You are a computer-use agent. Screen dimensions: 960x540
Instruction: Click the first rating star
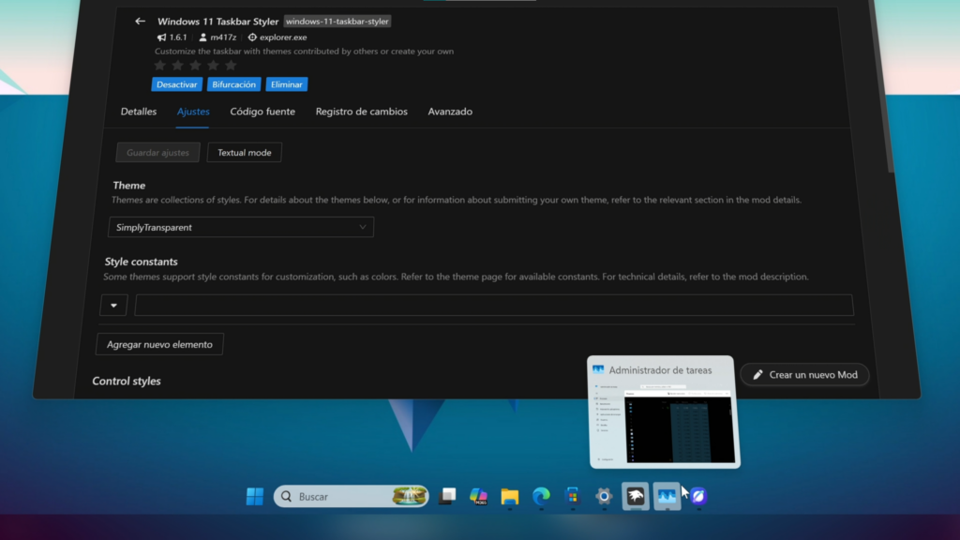point(159,65)
